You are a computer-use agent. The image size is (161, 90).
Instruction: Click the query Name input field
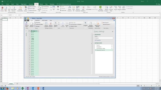coord(104,38)
